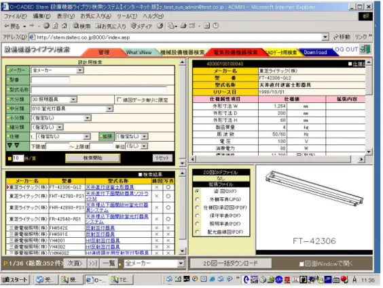Click the 一覧 list button
383x288 pixels.
click(x=109, y=264)
